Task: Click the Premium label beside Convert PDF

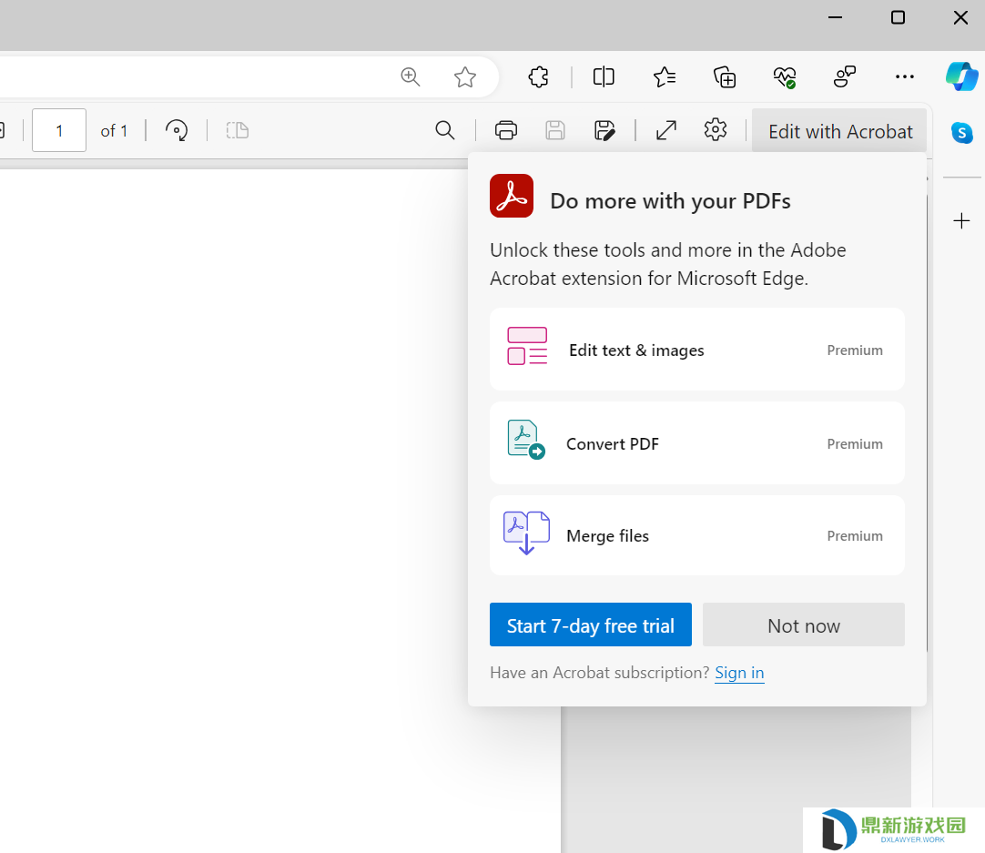Action: (x=854, y=444)
